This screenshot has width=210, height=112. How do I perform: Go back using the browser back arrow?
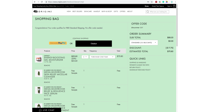[35, 2]
